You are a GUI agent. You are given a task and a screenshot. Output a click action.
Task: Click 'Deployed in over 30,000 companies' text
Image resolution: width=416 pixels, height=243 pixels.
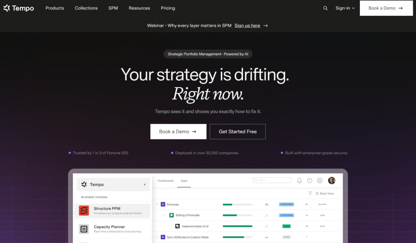pyautogui.click(x=207, y=153)
